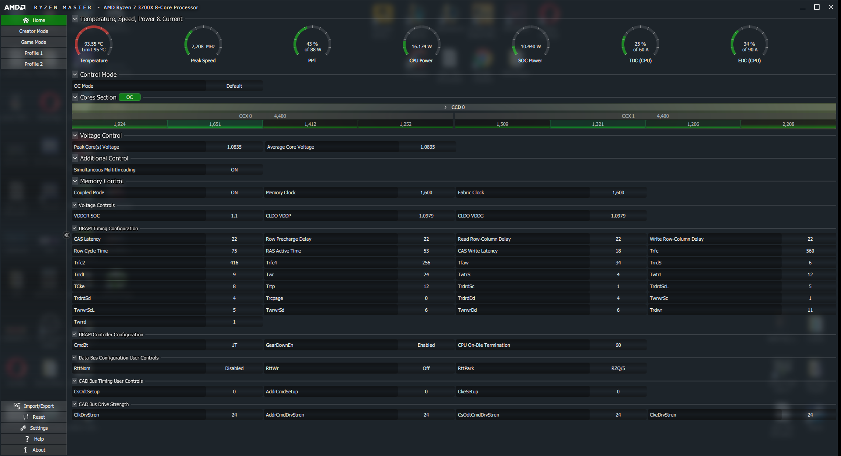Open Import/Export option
The image size is (841, 456).
point(34,406)
